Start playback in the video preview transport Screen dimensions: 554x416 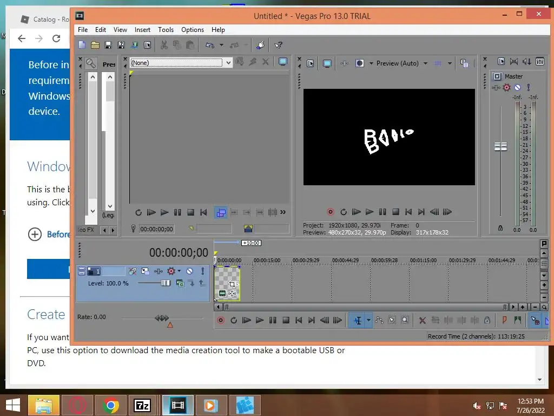pyautogui.click(x=370, y=212)
